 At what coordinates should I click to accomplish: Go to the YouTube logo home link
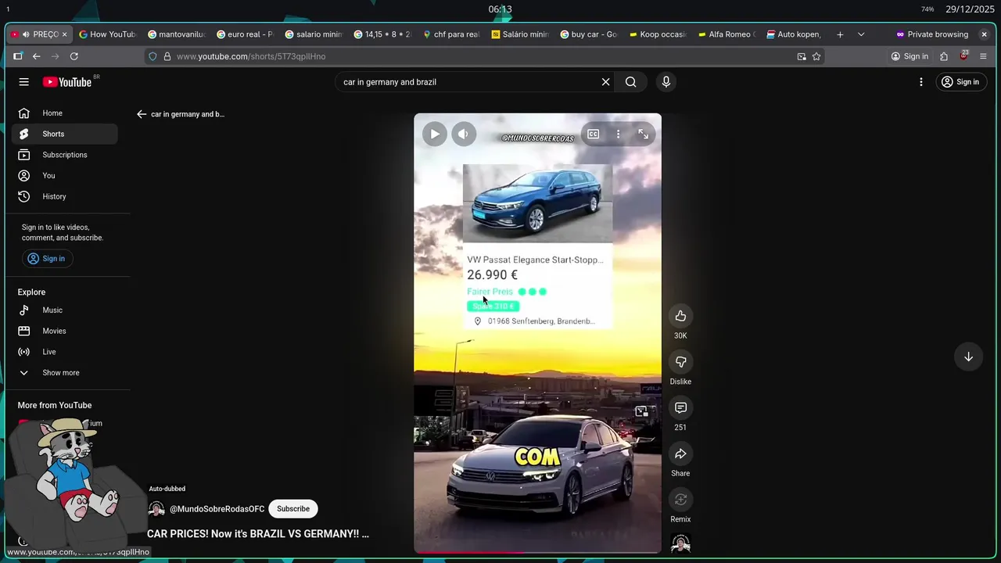[67, 82]
